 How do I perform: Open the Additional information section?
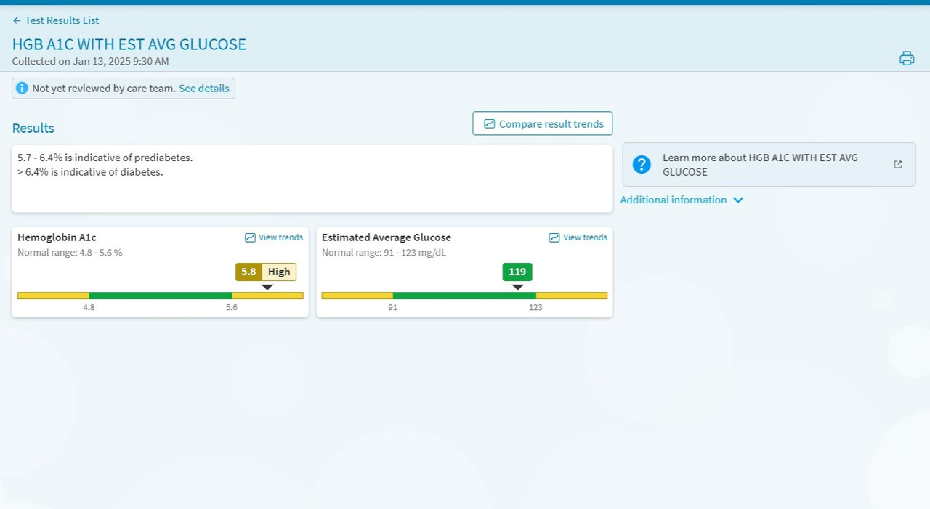[x=682, y=200]
